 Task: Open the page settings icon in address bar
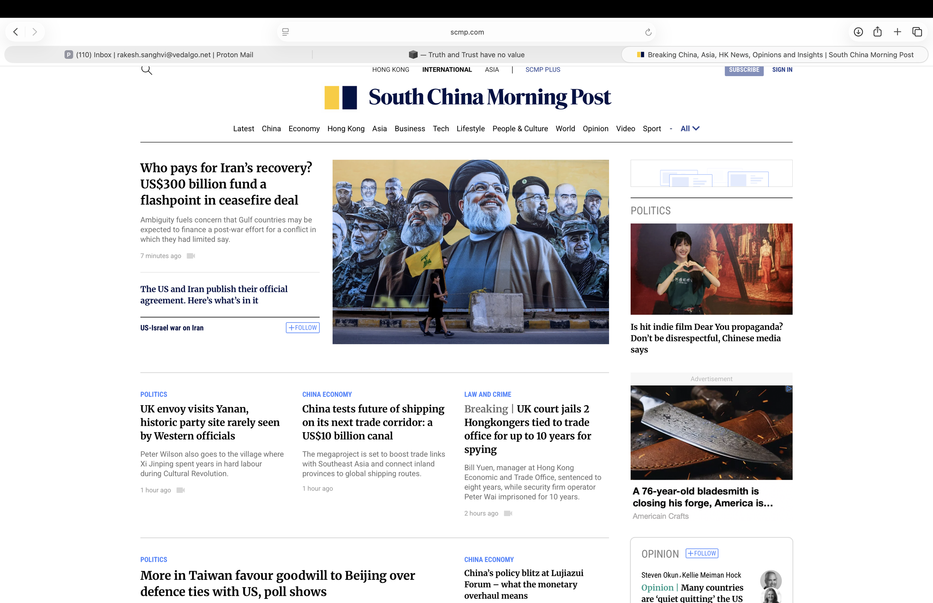[x=285, y=32]
